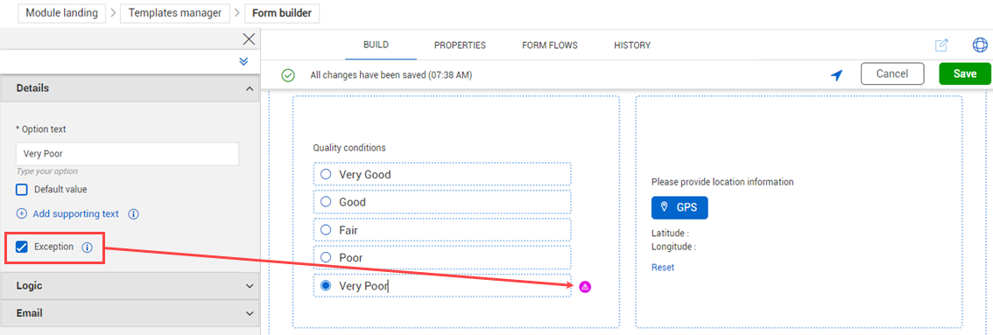Toggle the Default value checkbox
The image size is (993, 335).
click(x=22, y=189)
